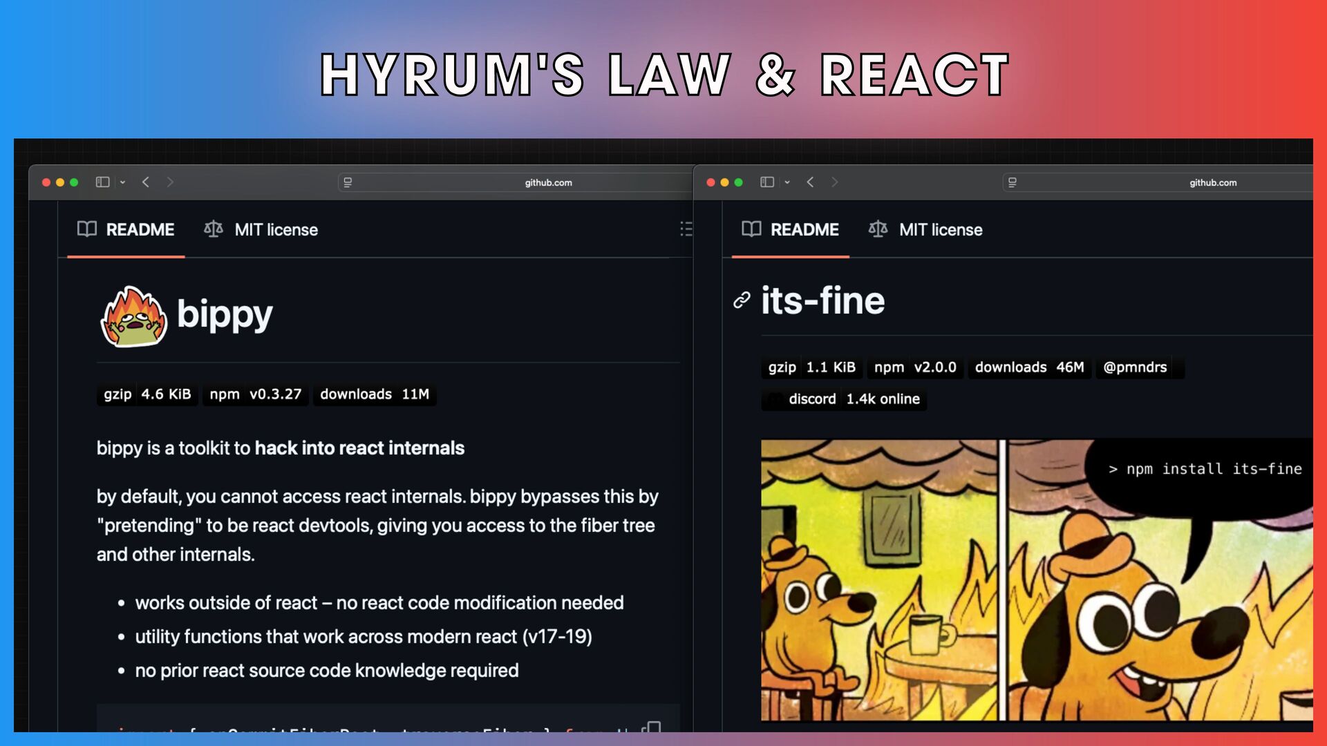Expand left sidebar dropdown chevron

coord(122,182)
